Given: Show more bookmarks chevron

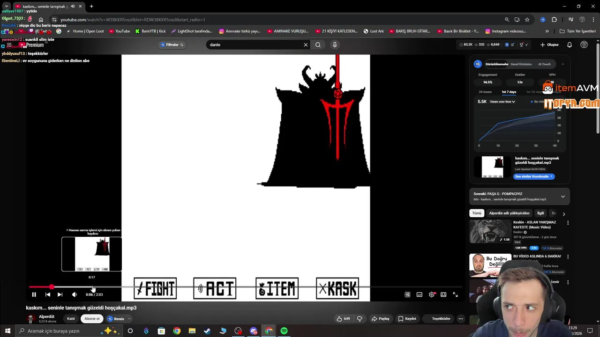Looking at the screenshot, I should [x=547, y=31].
